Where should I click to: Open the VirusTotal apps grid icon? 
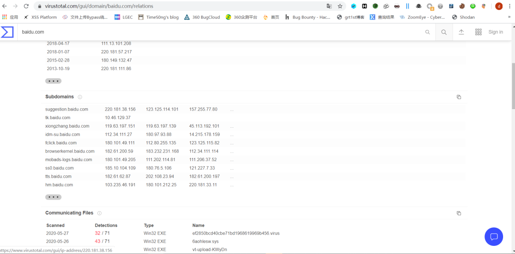pos(478,32)
